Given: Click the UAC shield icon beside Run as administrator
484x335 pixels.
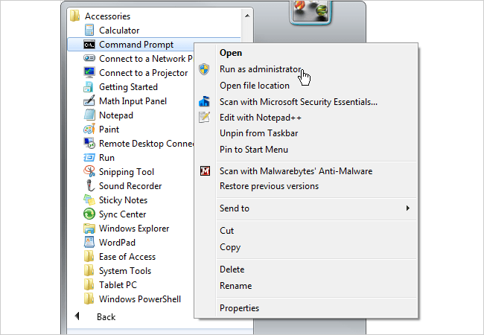Looking at the screenshot, I should point(204,69).
